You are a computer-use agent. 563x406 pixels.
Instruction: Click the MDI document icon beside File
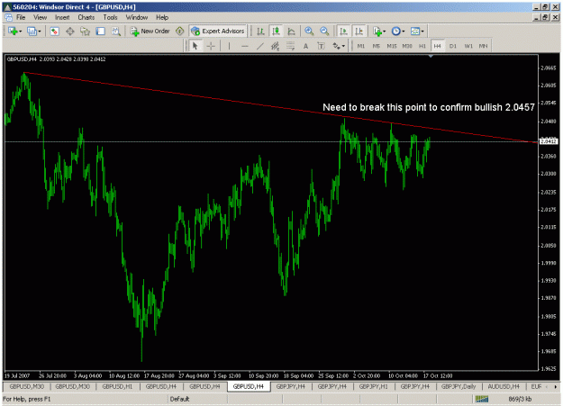8,18
